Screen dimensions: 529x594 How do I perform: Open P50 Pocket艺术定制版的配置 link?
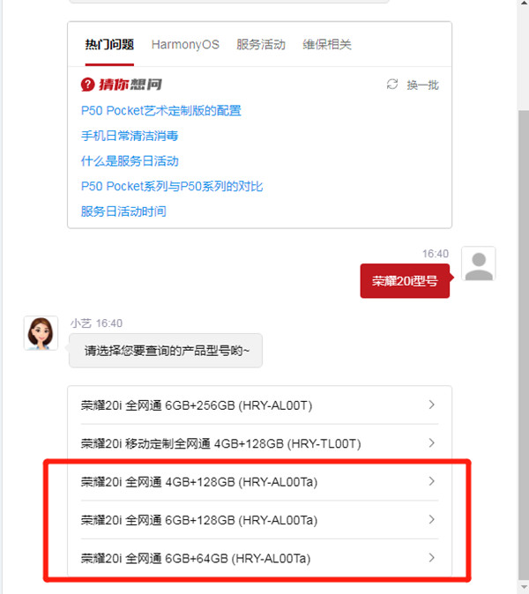click(x=161, y=111)
